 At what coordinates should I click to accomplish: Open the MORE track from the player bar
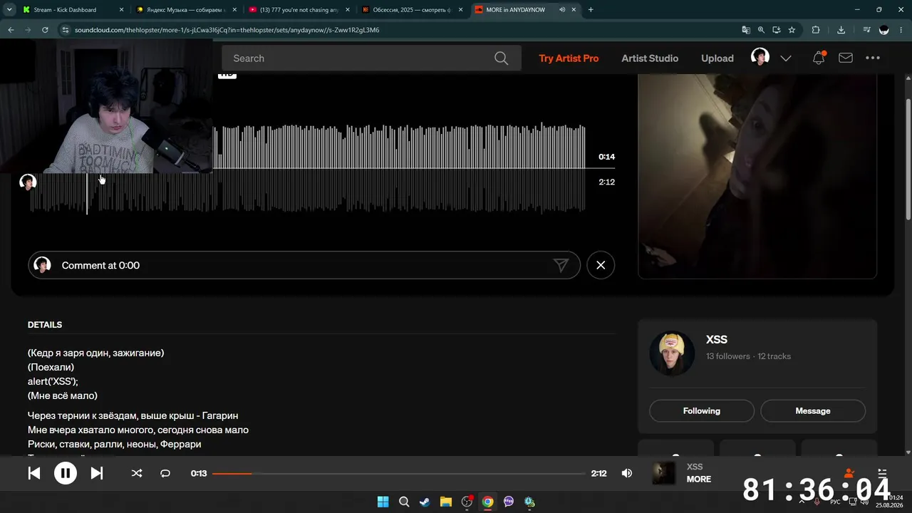699,480
